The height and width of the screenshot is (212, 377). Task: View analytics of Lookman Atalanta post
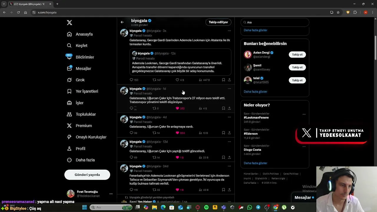pyautogui.click(x=204, y=80)
